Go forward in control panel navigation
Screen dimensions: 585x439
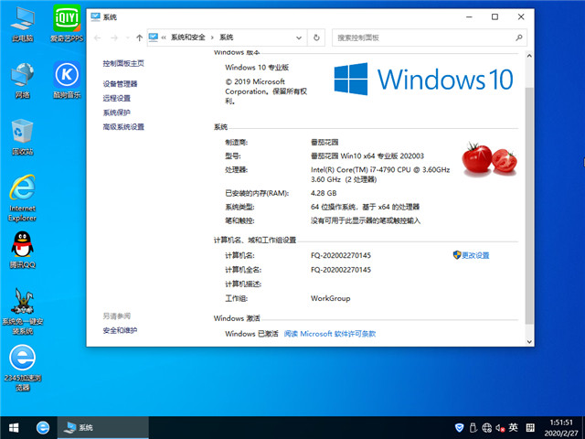tap(114, 37)
